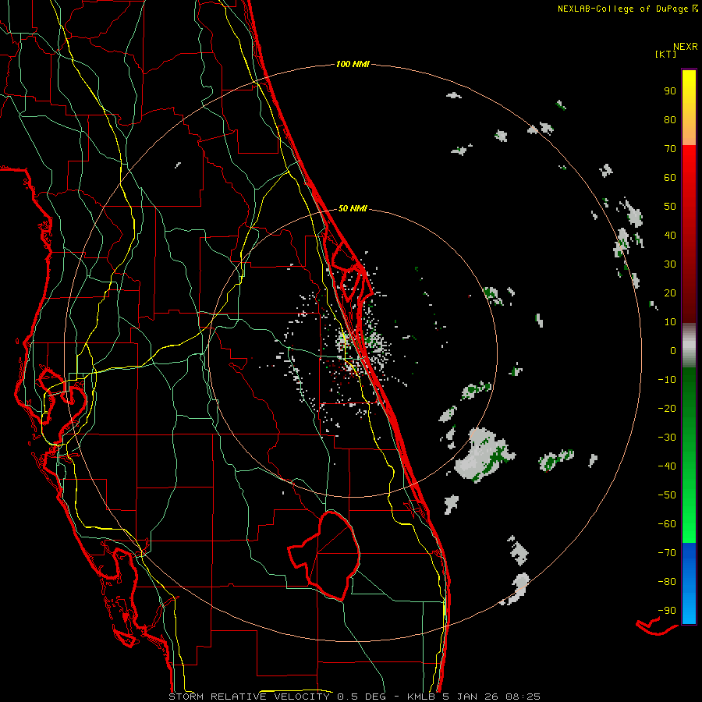Select the -10 knot scale label
This screenshot has width=702, height=702.
(x=667, y=380)
